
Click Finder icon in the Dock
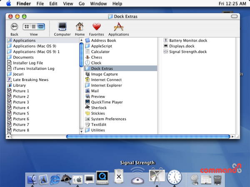pos(32,180)
